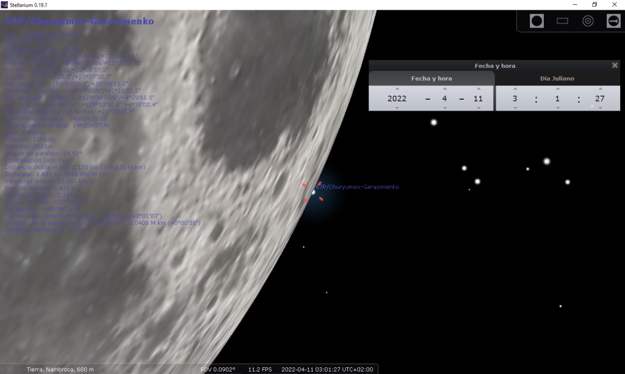The width and height of the screenshot is (625, 374).
Task: Increase the minutes using the up arrow
Action: coord(557,89)
